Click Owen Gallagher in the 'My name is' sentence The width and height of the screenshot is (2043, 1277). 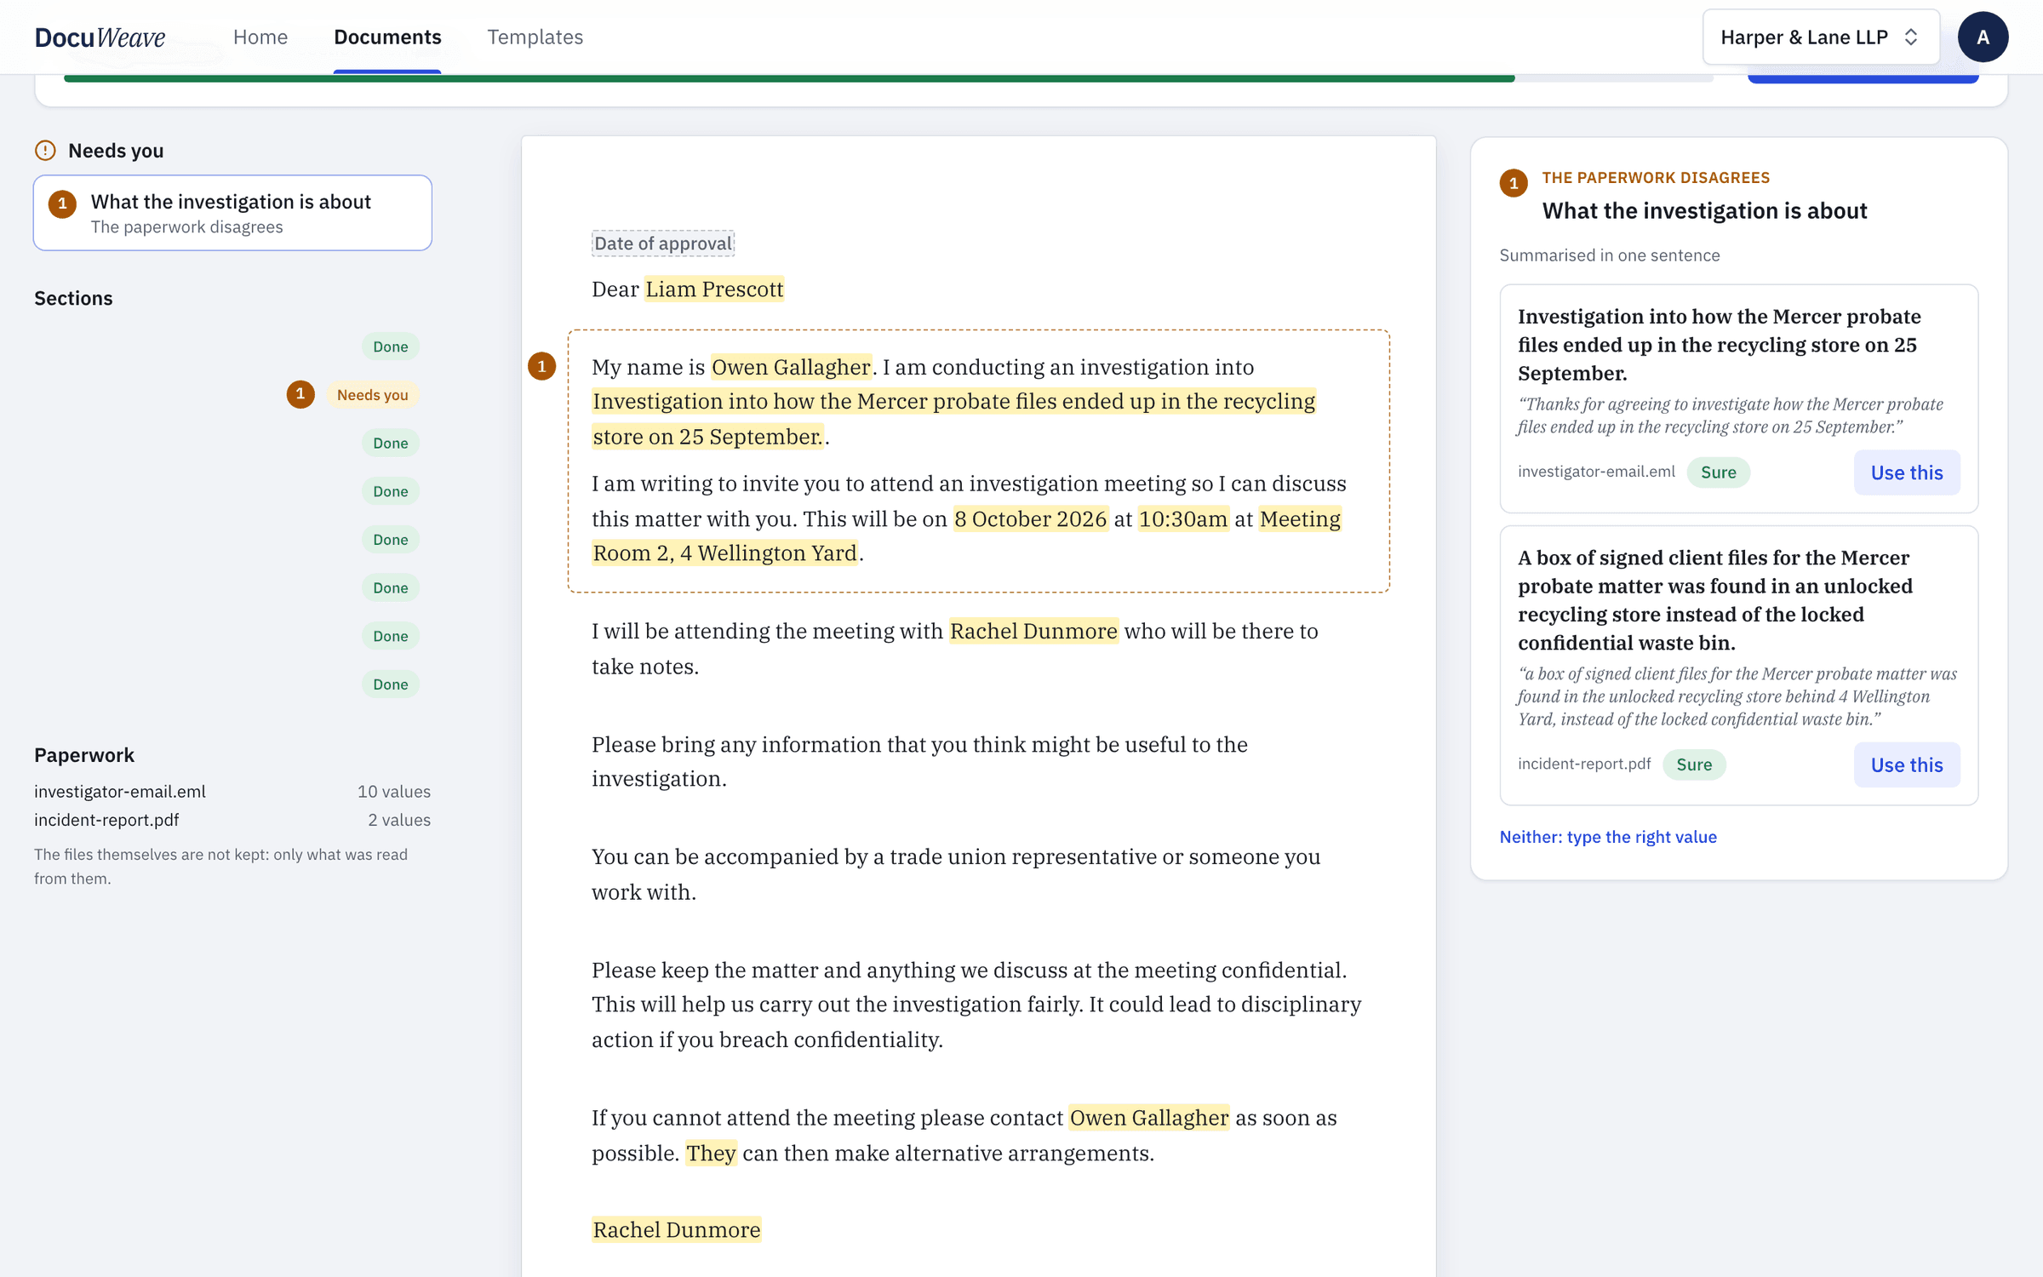791,367
